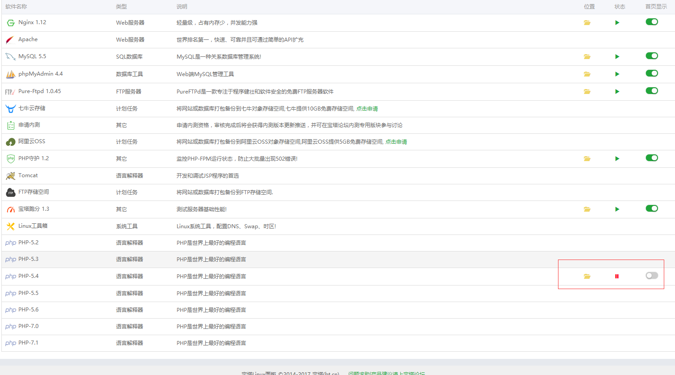Image resolution: width=675 pixels, height=375 pixels.
Task: Select the PHP-7.0 row name
Action: [28, 326]
